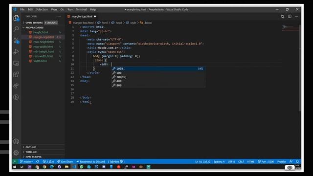Screen dimensions: 313x176
Task: Open the Extensions view
Action: pos(16,75)
